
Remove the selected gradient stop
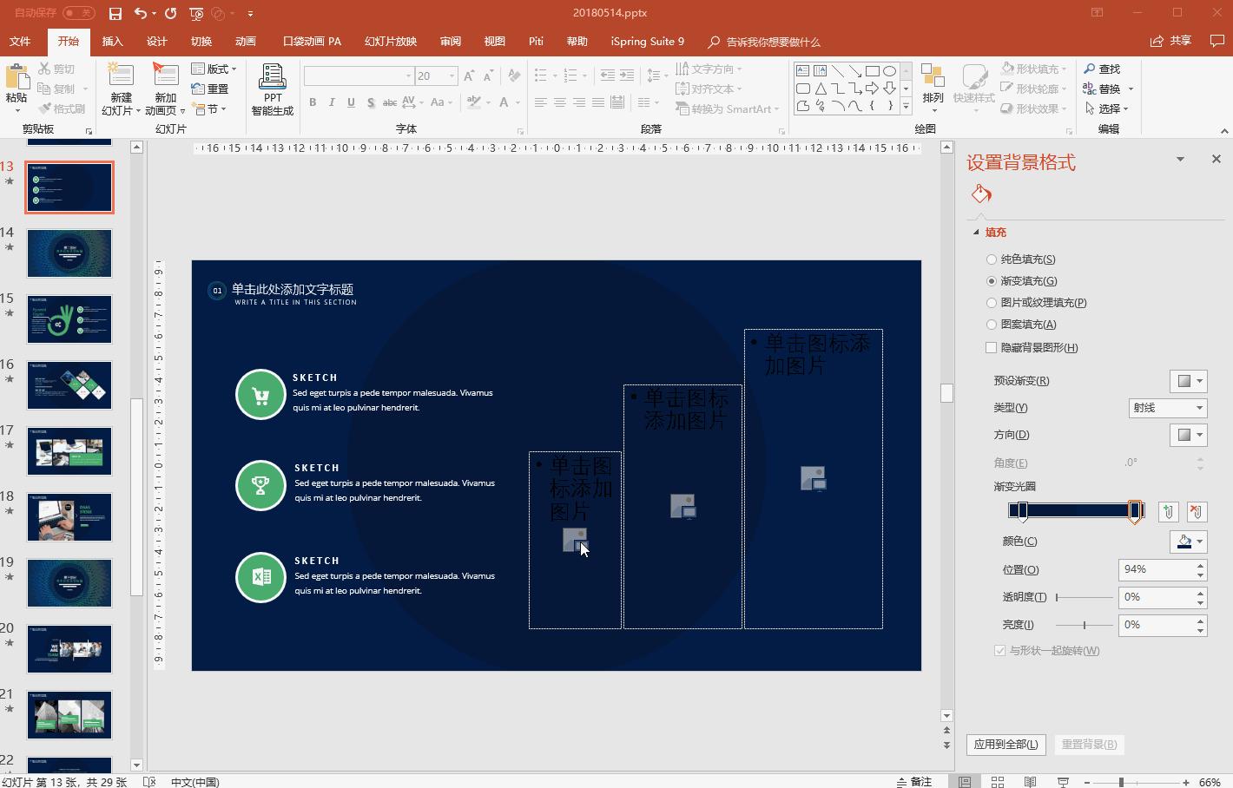coord(1197,511)
